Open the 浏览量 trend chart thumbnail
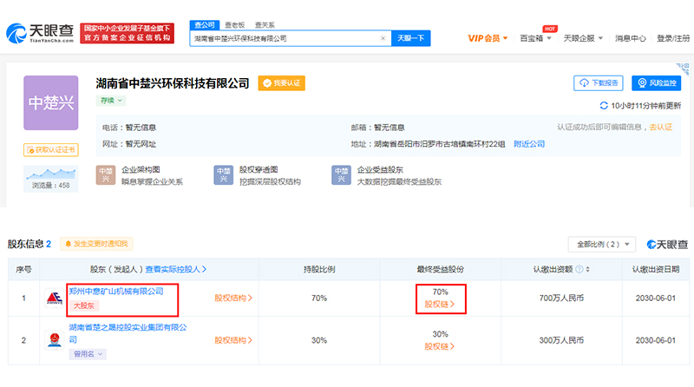 [51, 179]
